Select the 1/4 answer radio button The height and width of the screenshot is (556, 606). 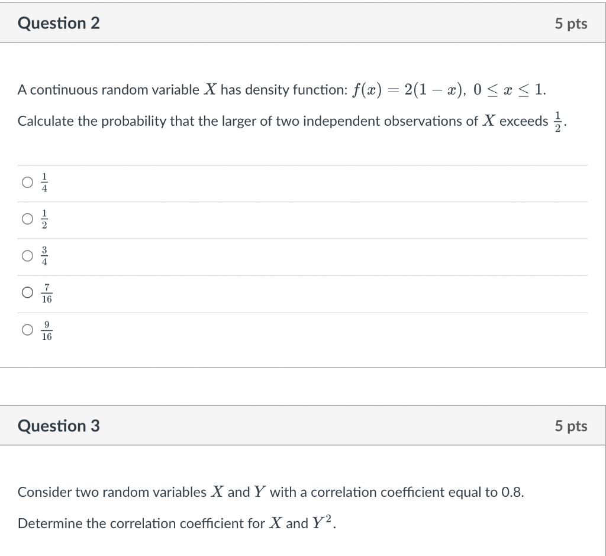(x=27, y=182)
